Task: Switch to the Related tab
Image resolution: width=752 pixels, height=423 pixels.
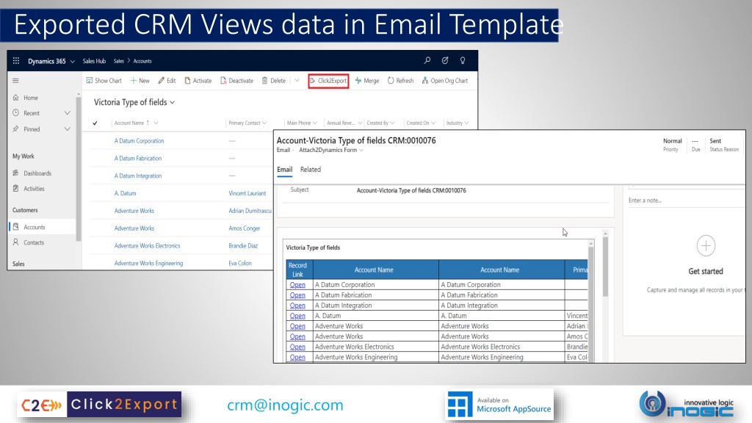Action: (311, 170)
